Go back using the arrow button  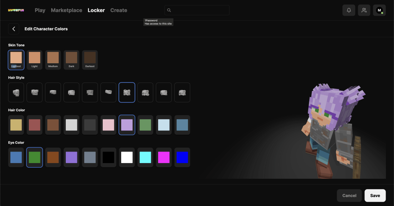coord(13,29)
